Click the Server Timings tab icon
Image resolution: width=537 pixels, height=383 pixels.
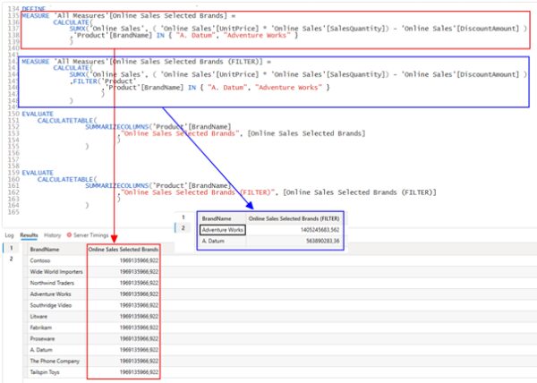(69, 234)
